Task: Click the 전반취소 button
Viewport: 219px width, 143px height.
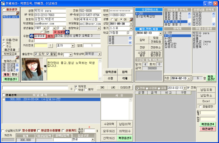Action: click(x=156, y=48)
